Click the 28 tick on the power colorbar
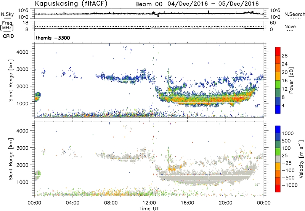The image size is (305, 211). (284, 56)
